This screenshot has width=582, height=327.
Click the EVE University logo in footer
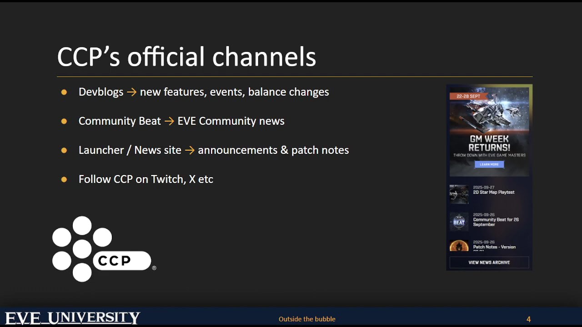[x=73, y=318]
